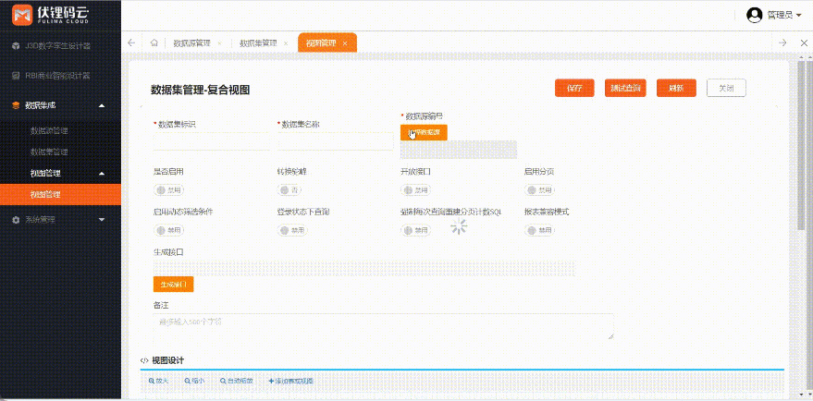813x401 pixels.
Task: Click the back arrow in tab bar
Action: click(x=131, y=43)
